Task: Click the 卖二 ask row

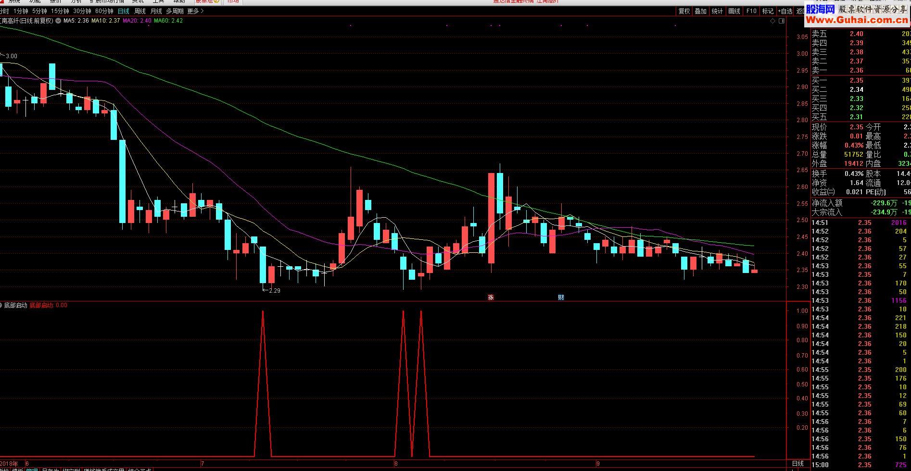Action: point(861,61)
